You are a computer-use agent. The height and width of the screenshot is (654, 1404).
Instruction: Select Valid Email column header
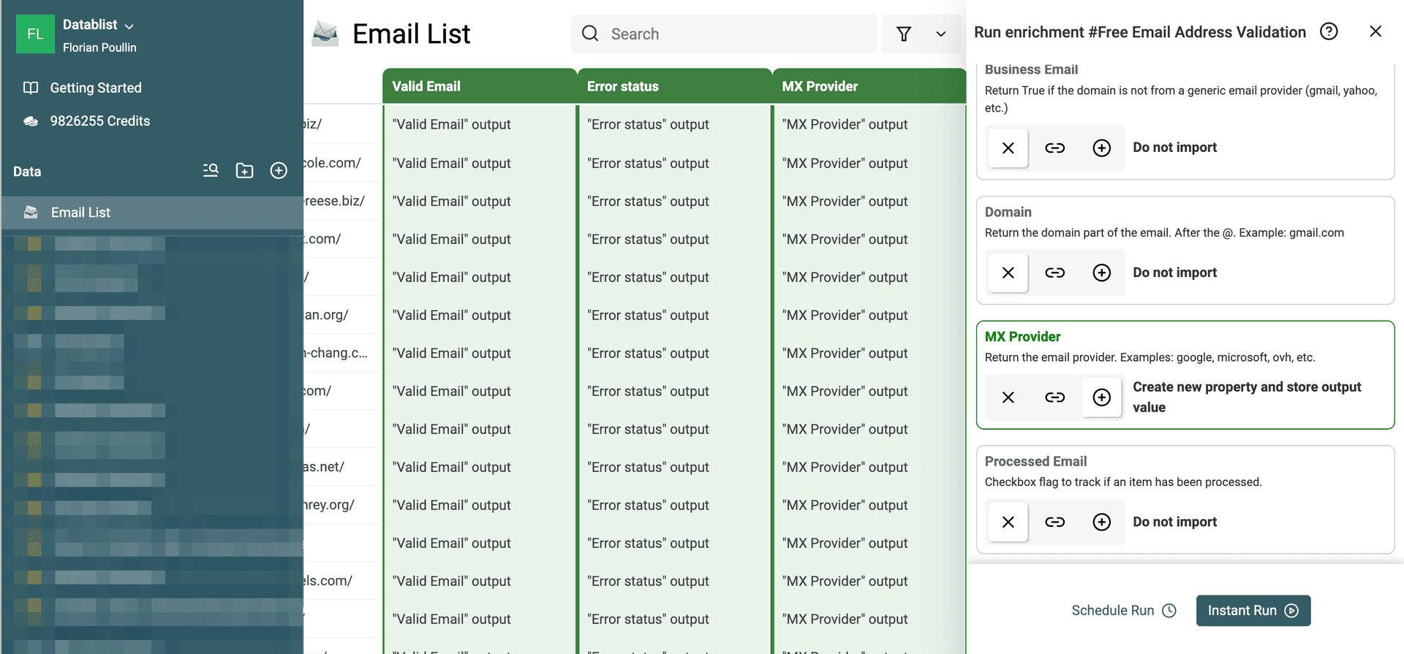480,86
